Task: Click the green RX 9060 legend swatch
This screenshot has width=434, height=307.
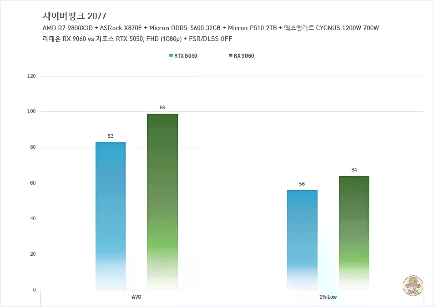Action: 231,56
